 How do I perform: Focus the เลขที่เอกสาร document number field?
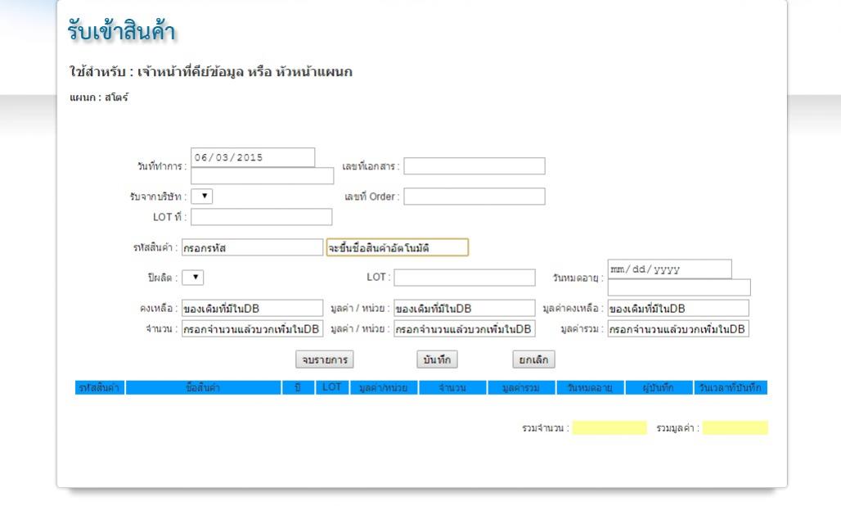pos(474,166)
